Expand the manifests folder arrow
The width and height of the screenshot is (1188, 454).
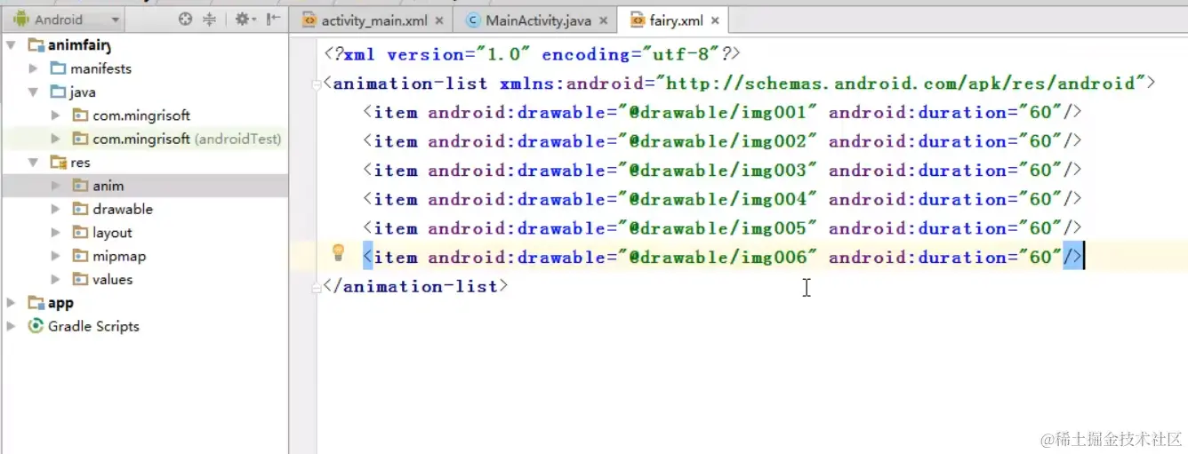point(33,68)
